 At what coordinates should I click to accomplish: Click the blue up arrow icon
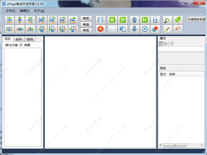(x=135, y=20)
